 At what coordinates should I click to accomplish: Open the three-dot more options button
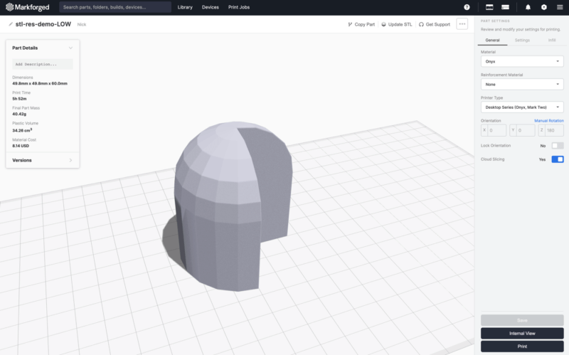pyautogui.click(x=462, y=24)
